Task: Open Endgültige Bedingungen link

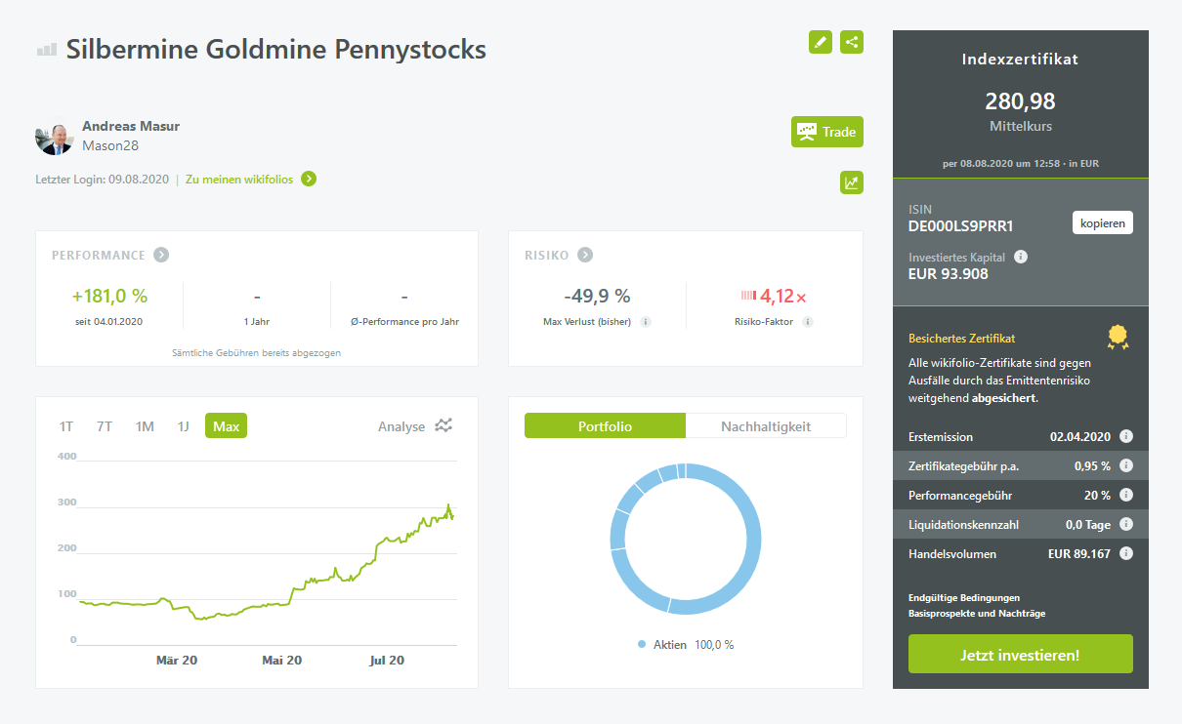Action: (x=964, y=597)
